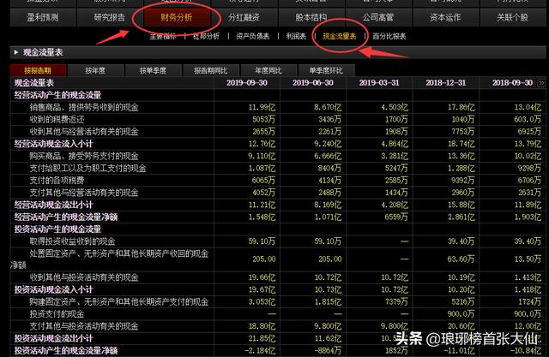The height and width of the screenshot is (357, 549).
Task: Open the 利润表 link
Action: [296, 36]
